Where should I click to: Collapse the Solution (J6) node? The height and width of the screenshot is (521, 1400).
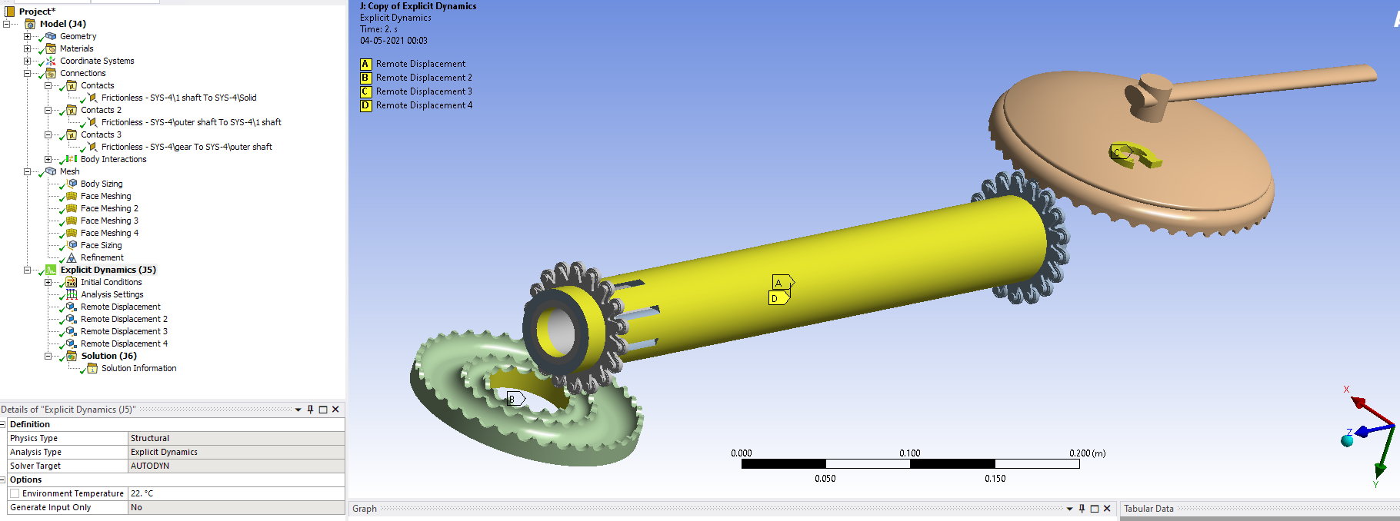click(x=48, y=356)
